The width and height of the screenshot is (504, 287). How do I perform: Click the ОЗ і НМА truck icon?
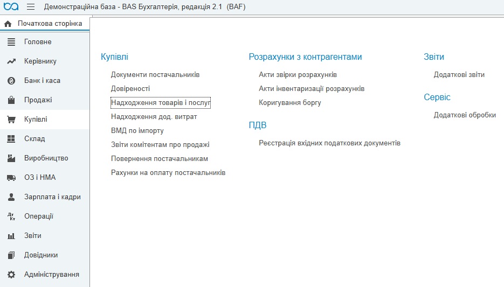click(x=11, y=178)
